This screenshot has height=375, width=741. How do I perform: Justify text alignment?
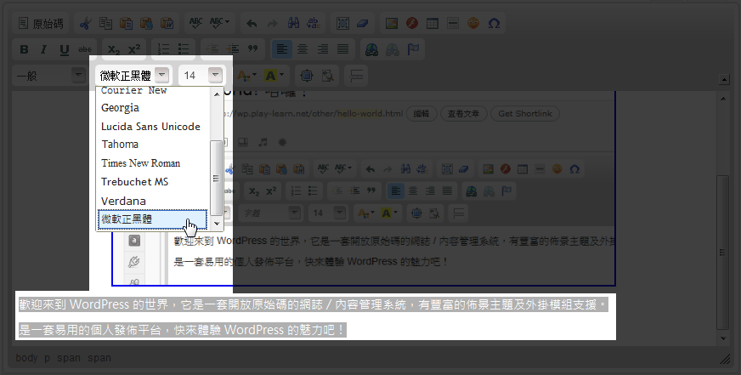click(x=342, y=49)
